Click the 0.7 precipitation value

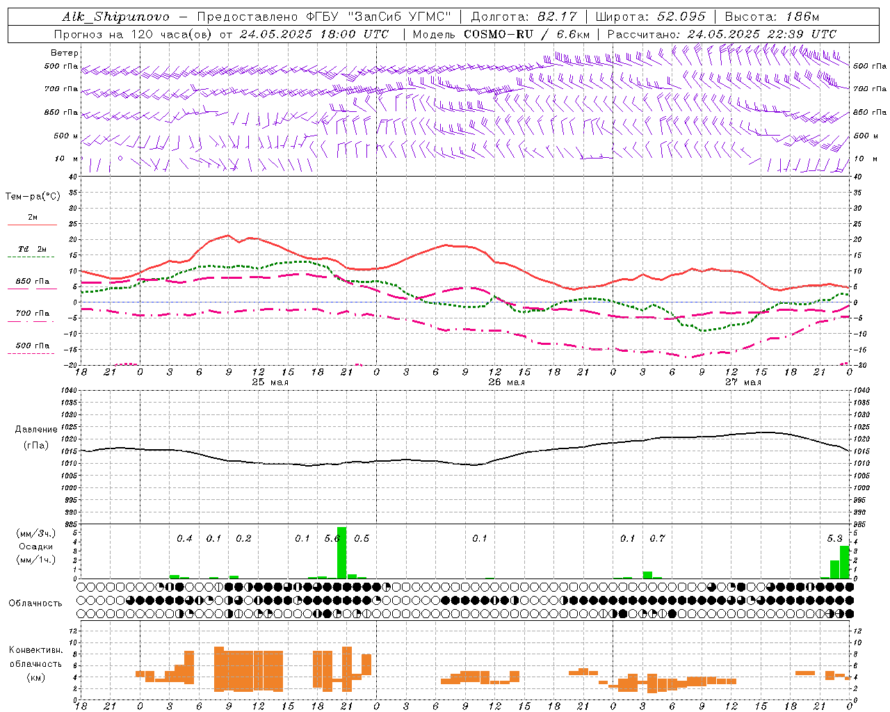tap(657, 538)
